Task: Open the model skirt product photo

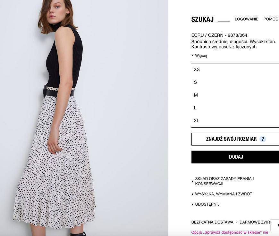Action: click(x=84, y=118)
